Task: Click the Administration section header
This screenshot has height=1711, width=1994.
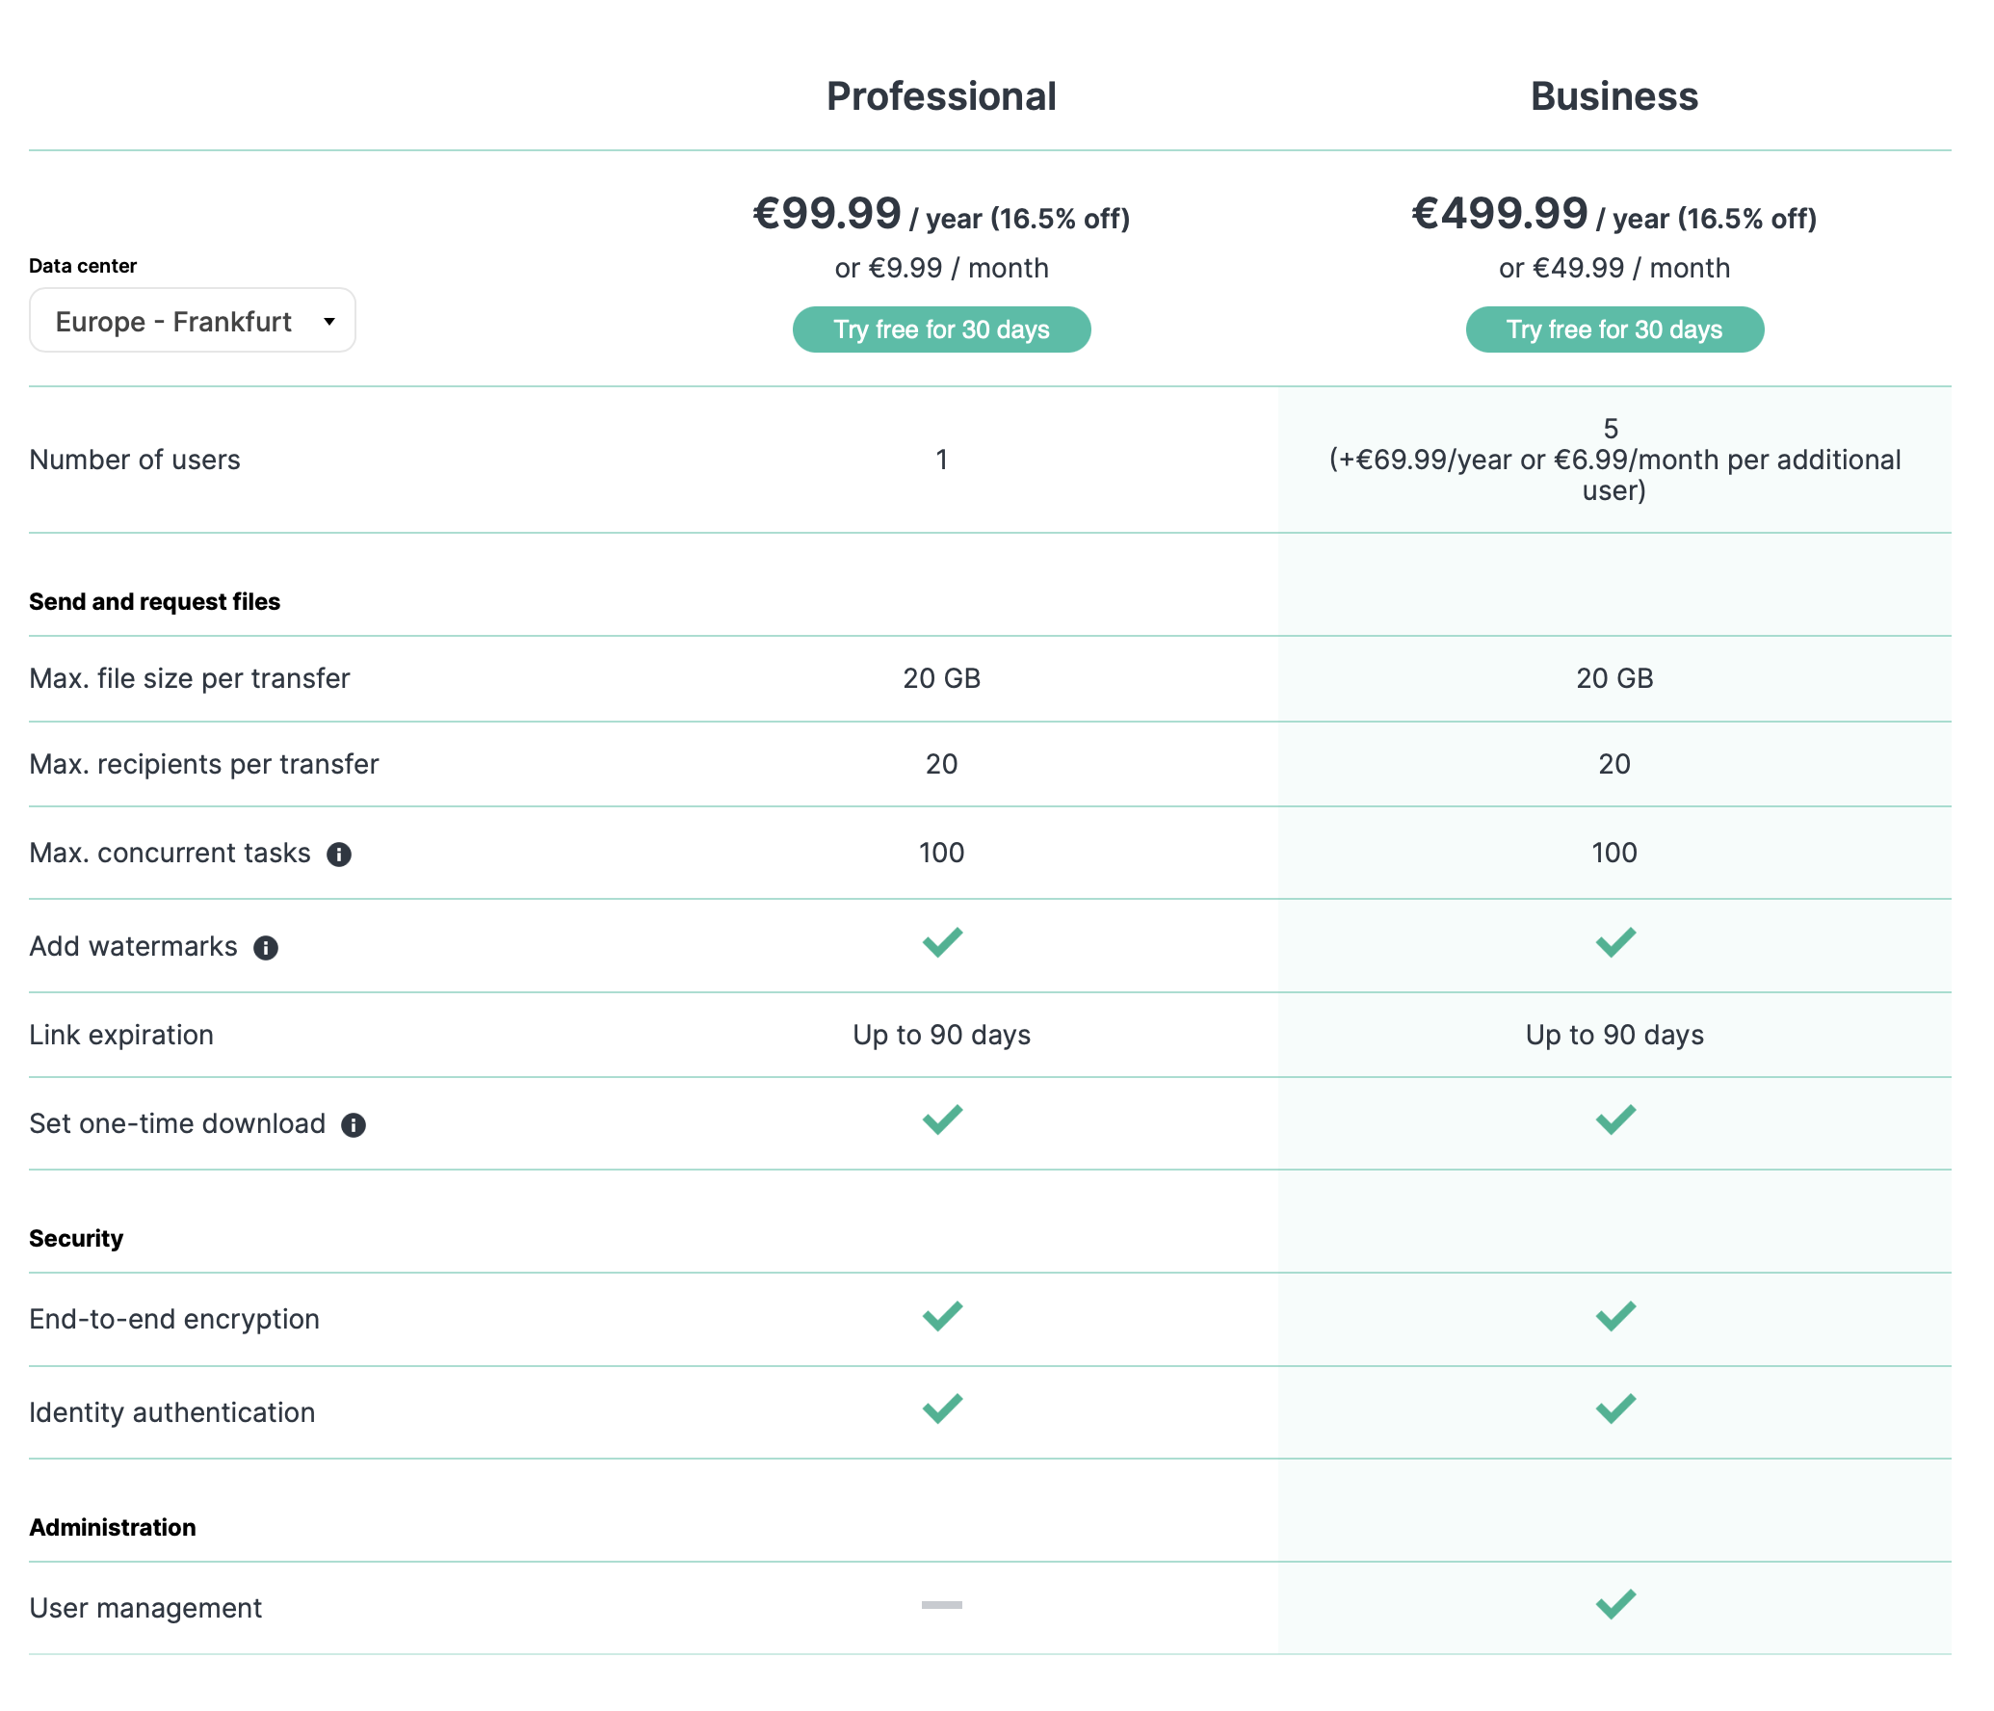Action: click(x=113, y=1528)
